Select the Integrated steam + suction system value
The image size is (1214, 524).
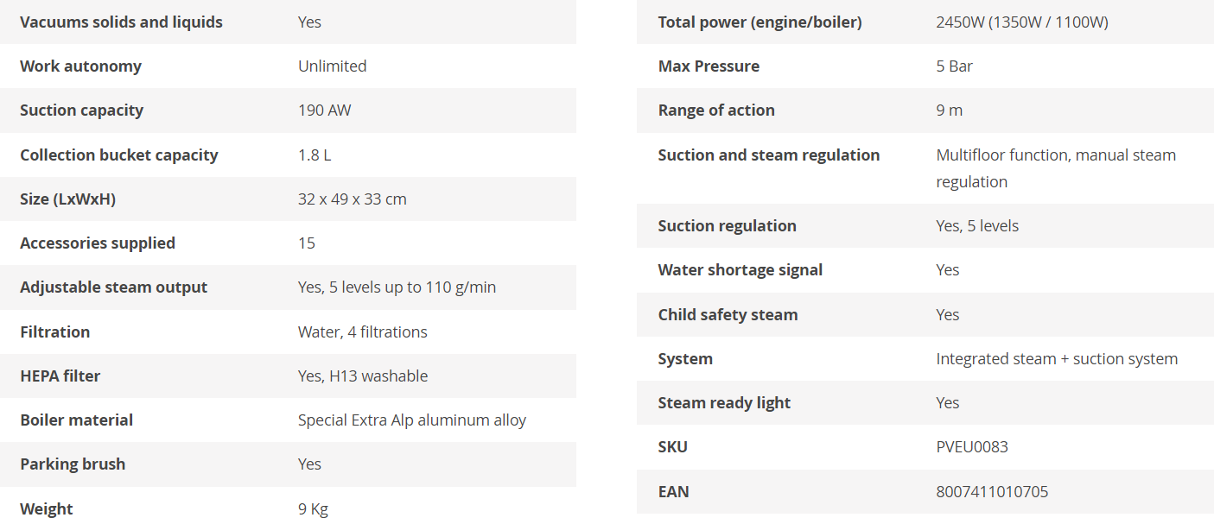pyautogui.click(x=1057, y=359)
